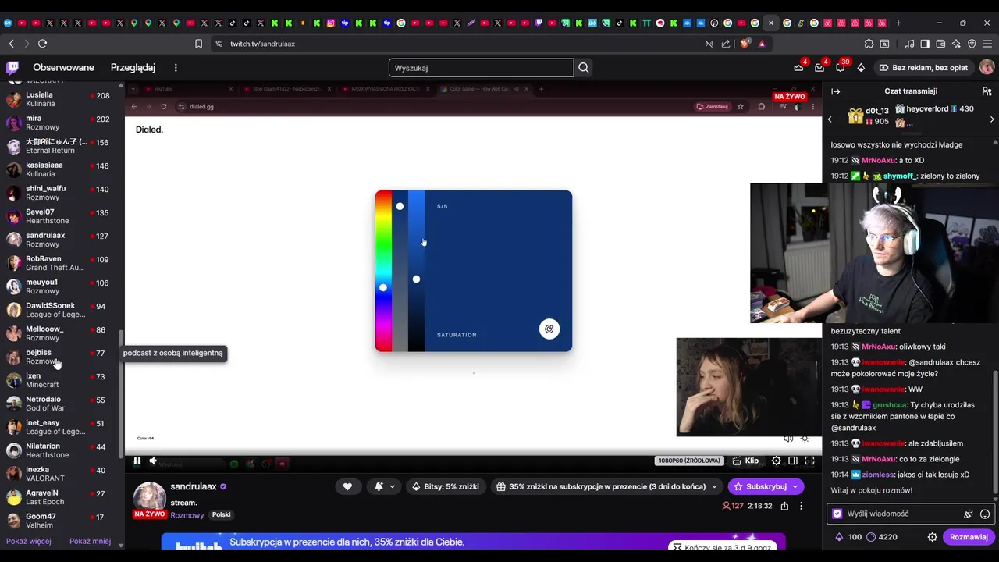Open the browser extensions puzzle icon
Screen dimensions: 999x562
click(x=869, y=44)
